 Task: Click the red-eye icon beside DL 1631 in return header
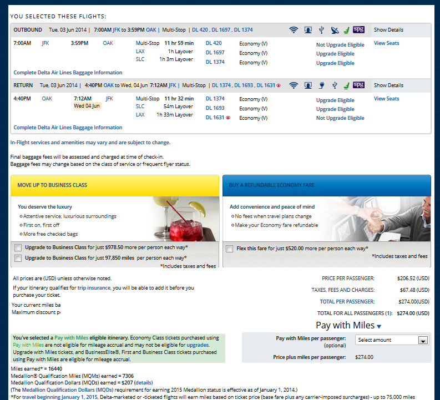point(279,85)
